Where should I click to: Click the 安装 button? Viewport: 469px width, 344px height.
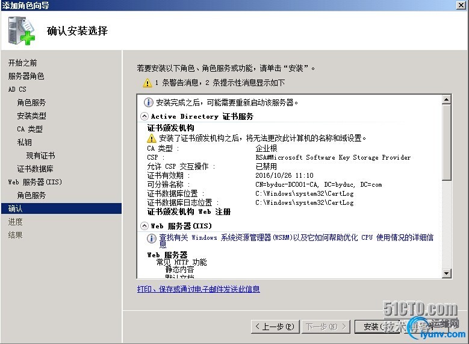tap(377, 327)
